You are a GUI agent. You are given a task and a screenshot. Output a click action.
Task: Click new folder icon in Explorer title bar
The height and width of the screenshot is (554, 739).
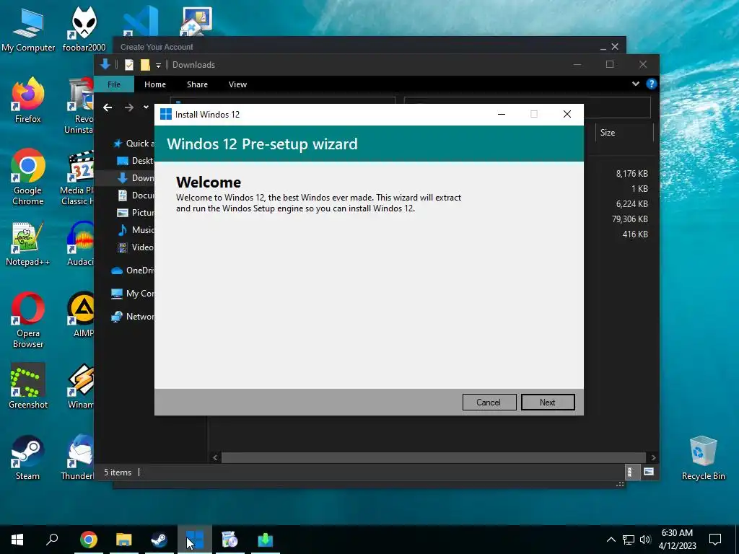pos(145,64)
